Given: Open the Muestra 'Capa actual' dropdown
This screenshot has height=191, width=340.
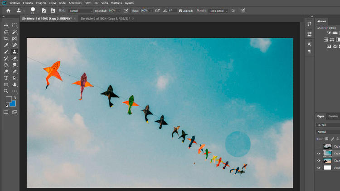Looking at the screenshot, I should tap(219, 11).
